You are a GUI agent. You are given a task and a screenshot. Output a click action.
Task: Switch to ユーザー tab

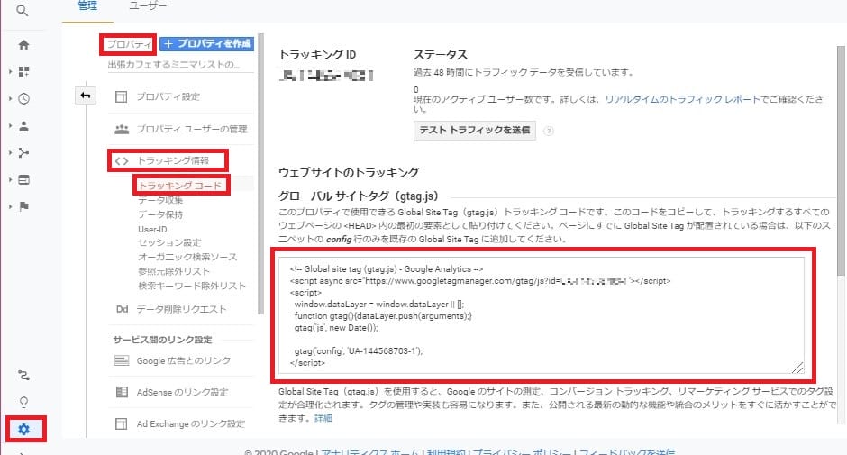(148, 6)
